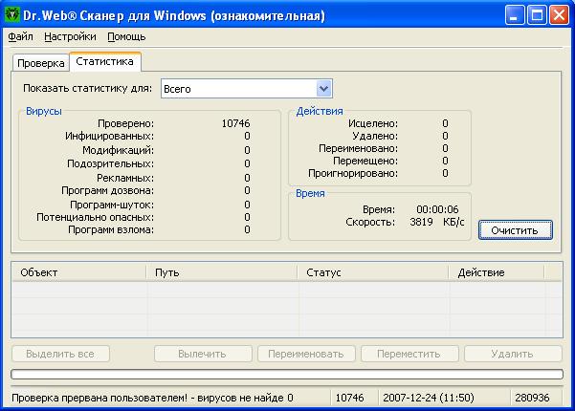Click the Программ дозвона label

tap(108, 190)
